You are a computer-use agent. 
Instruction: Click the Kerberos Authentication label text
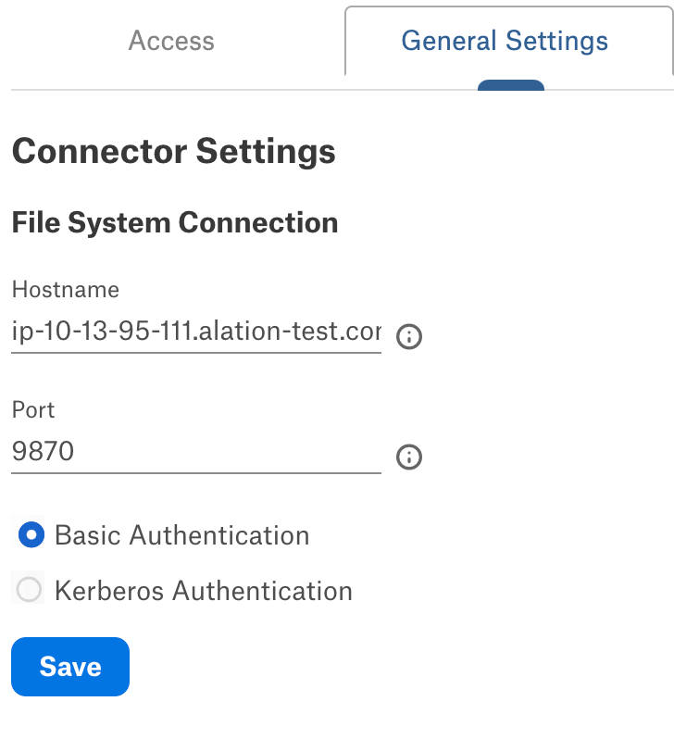(x=204, y=591)
